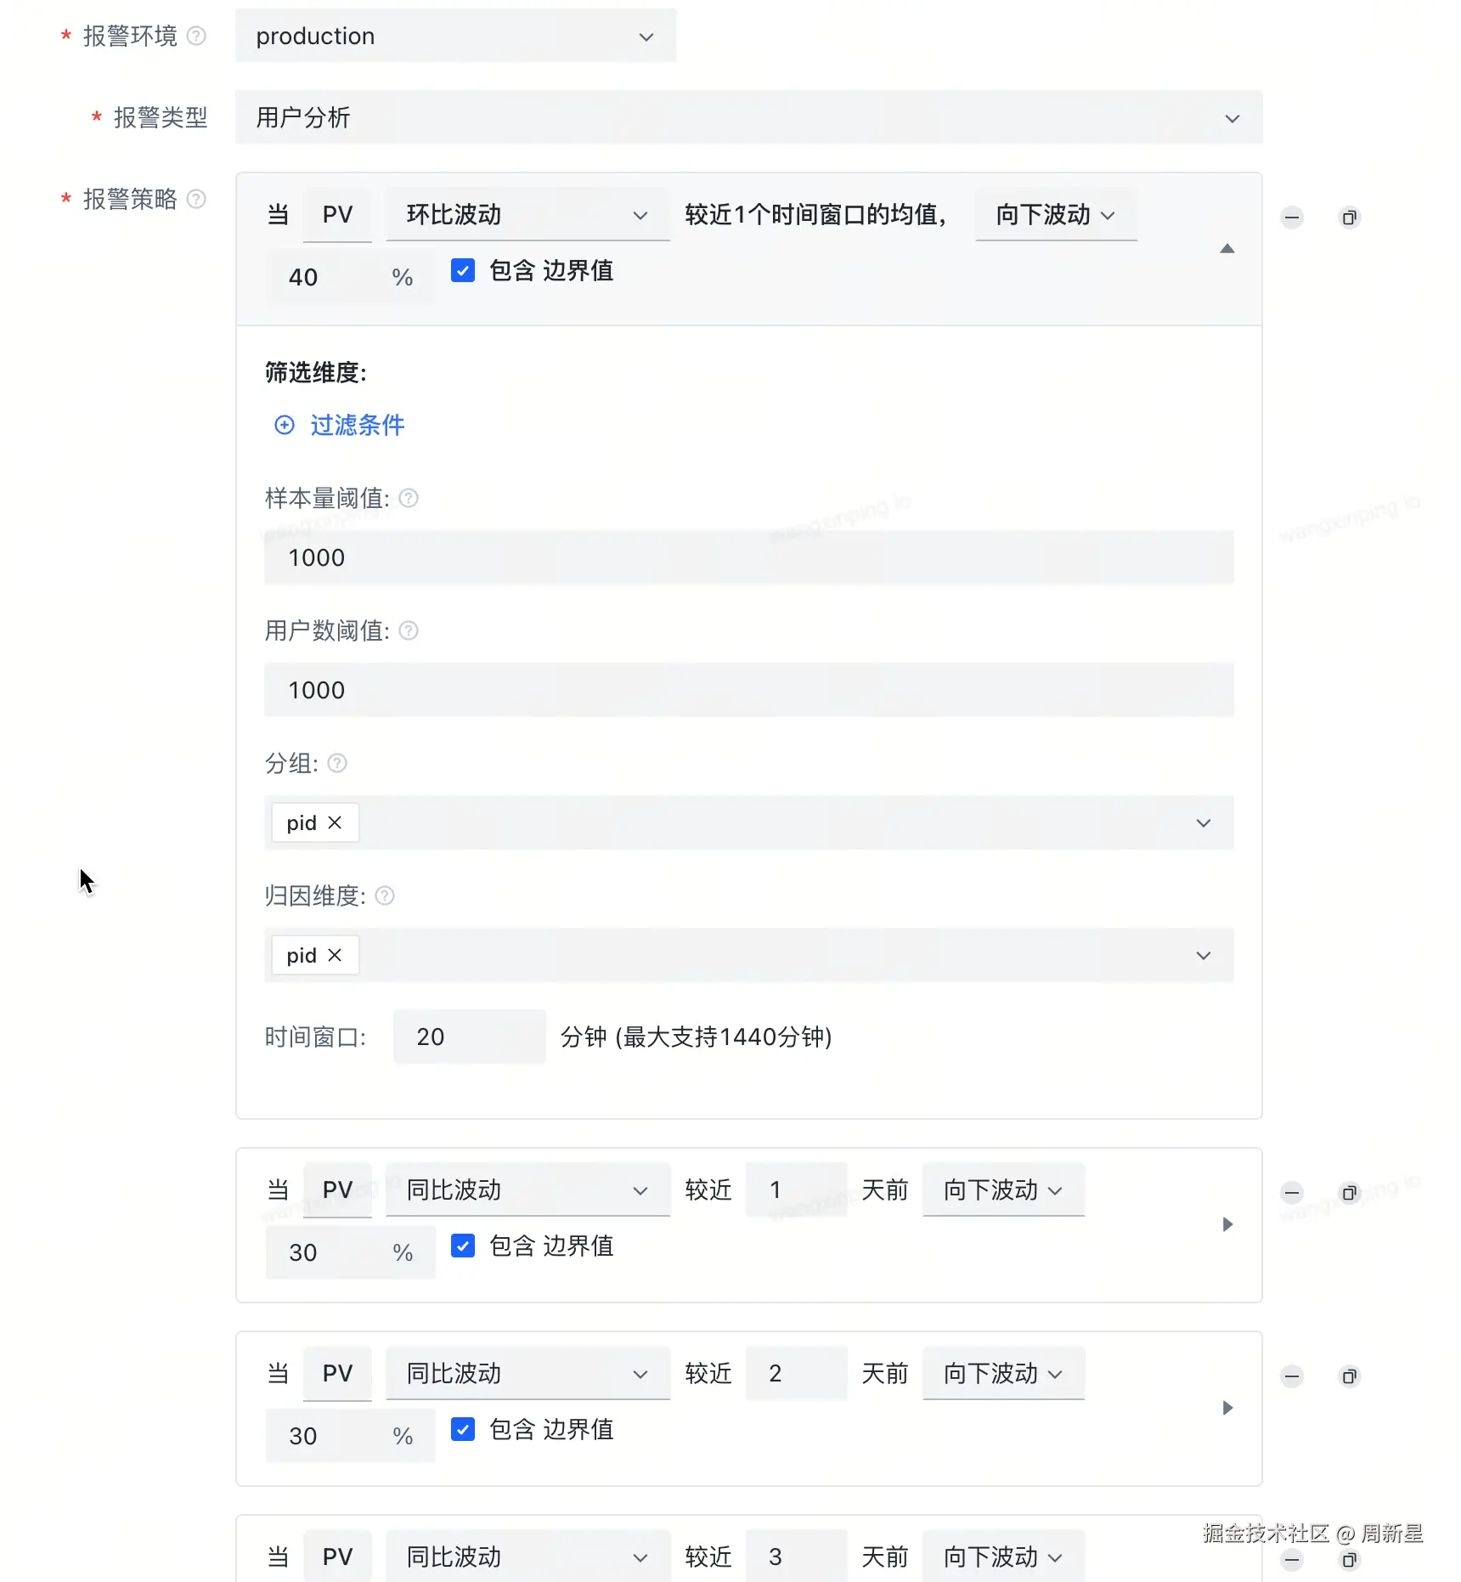Open the 报警环境 production dropdown
This screenshot has height=1582, width=1461.
(x=455, y=37)
